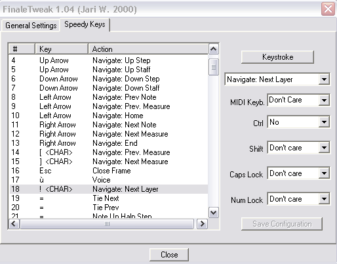The image size is (337, 264).
Task: Click the horizontal scrollbar thumb
Action: (x=107, y=224)
